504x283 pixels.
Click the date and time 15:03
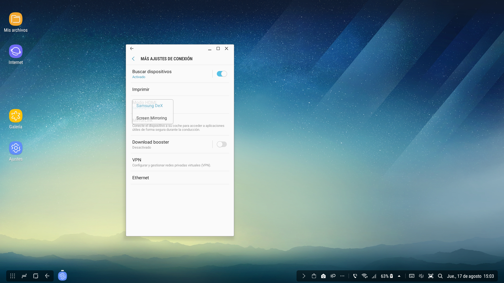click(x=470, y=276)
